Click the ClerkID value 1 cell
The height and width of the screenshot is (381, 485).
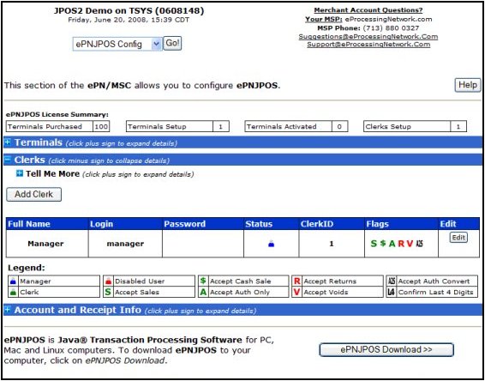tap(332, 244)
